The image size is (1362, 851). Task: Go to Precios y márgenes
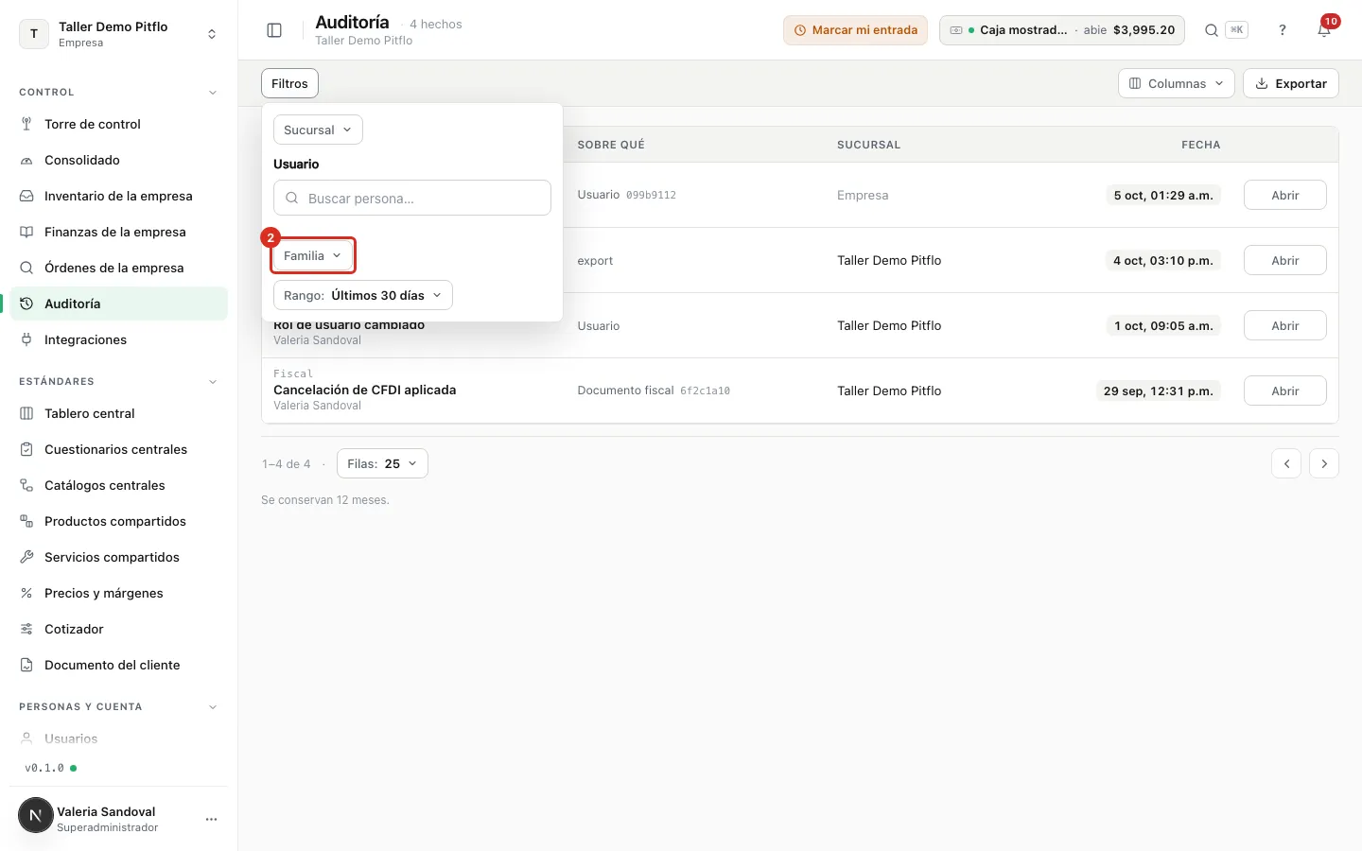tap(119, 593)
